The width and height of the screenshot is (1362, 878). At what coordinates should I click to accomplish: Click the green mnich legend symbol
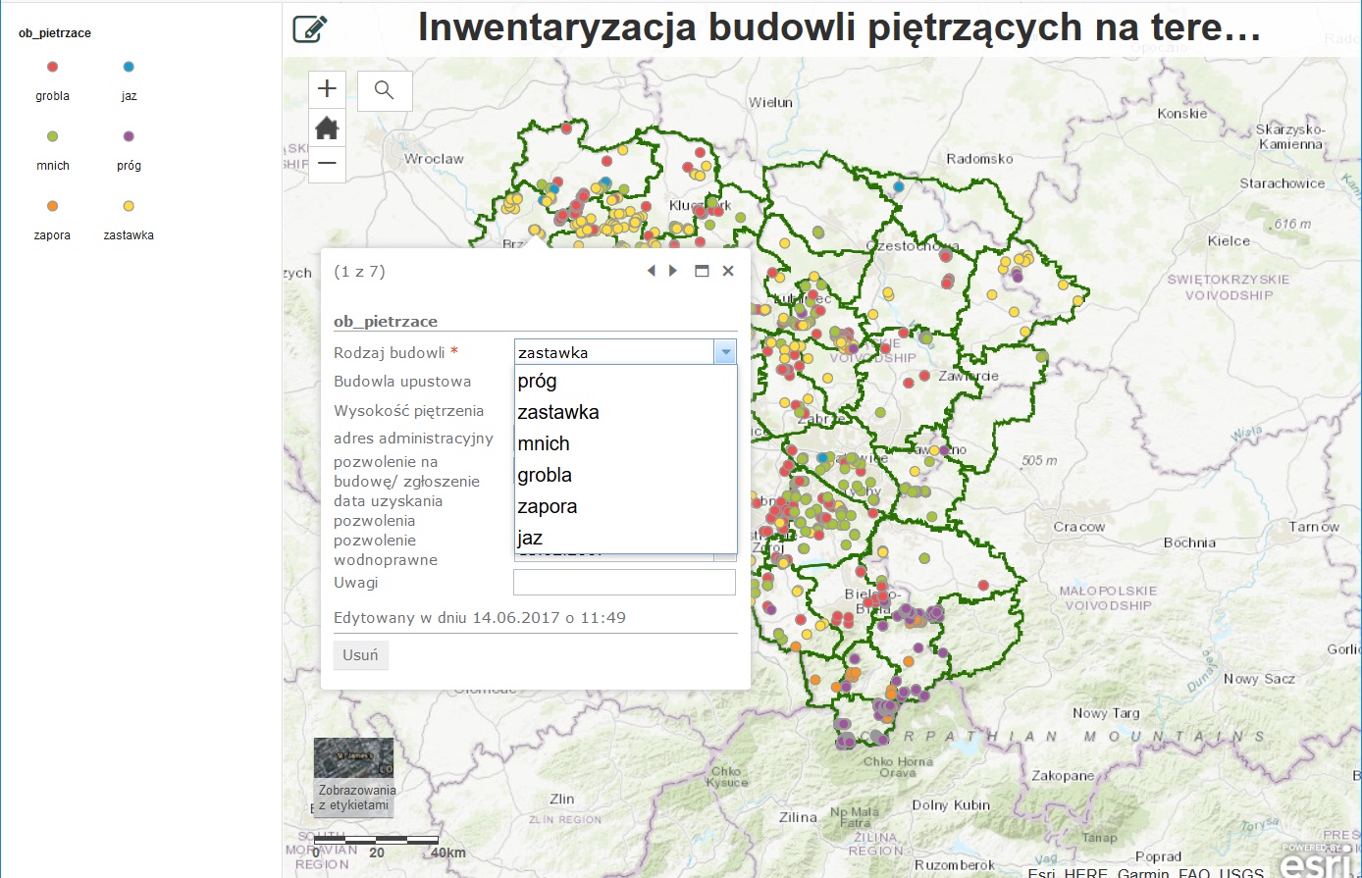pos(53,136)
